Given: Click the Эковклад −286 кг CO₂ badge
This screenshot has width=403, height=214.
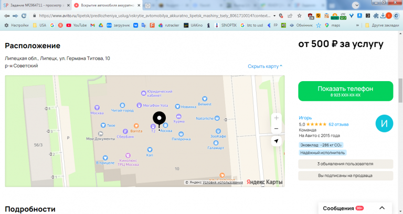Looking at the screenshot, I should (321, 145).
